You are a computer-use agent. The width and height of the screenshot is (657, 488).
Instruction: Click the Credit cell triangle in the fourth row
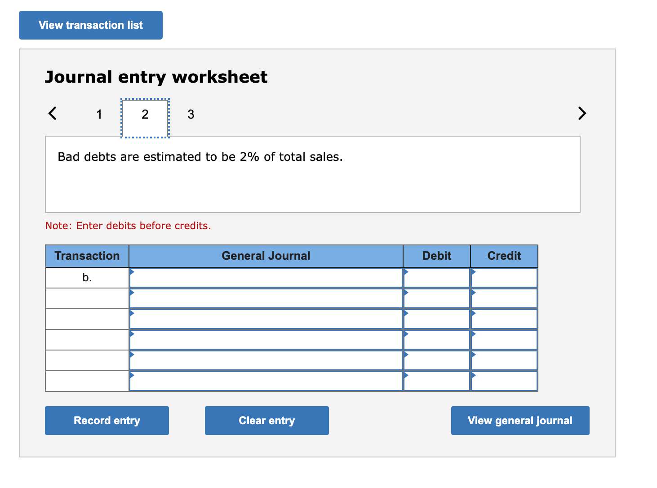[x=472, y=334]
